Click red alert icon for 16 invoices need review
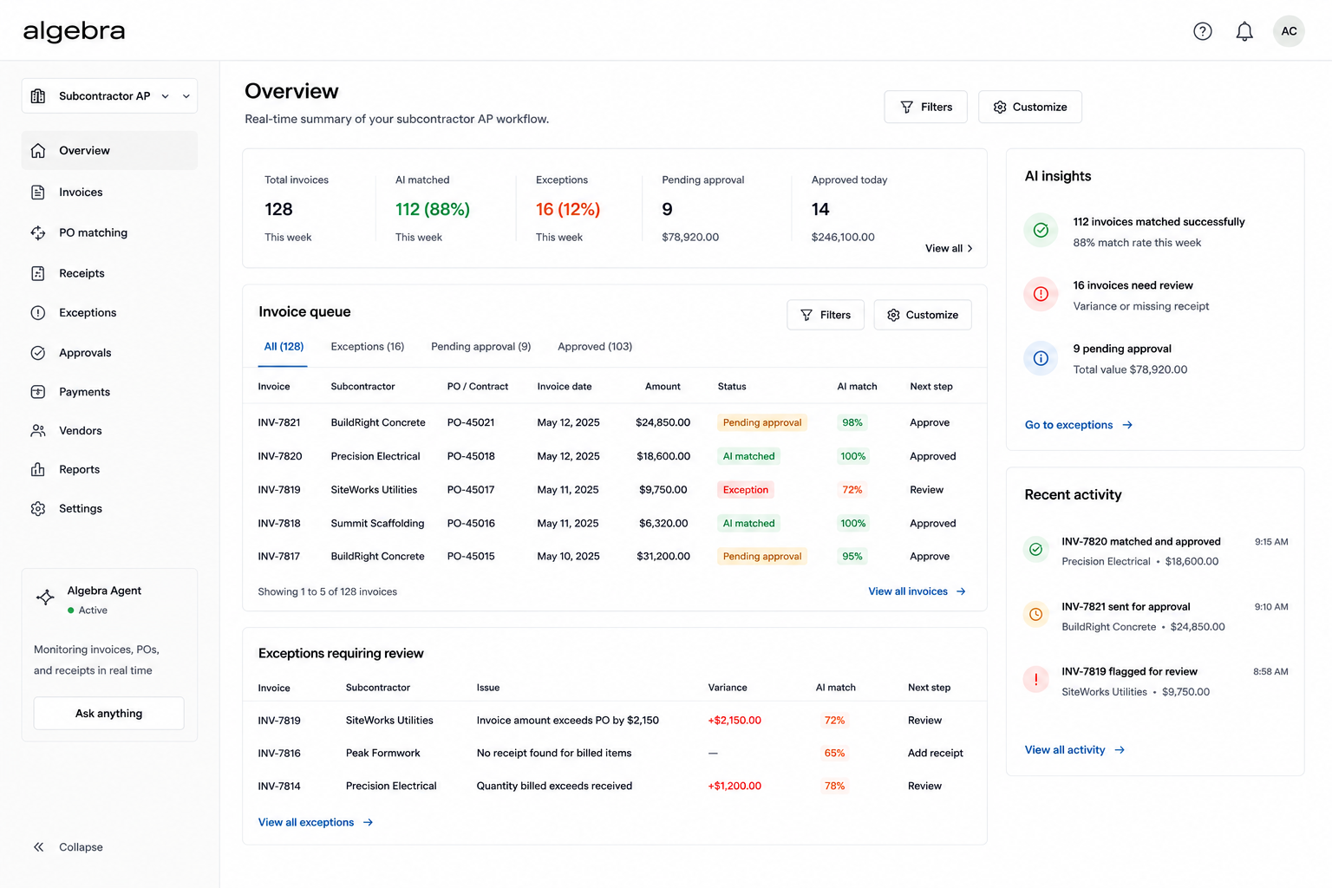1332x888 pixels. [x=1041, y=294]
